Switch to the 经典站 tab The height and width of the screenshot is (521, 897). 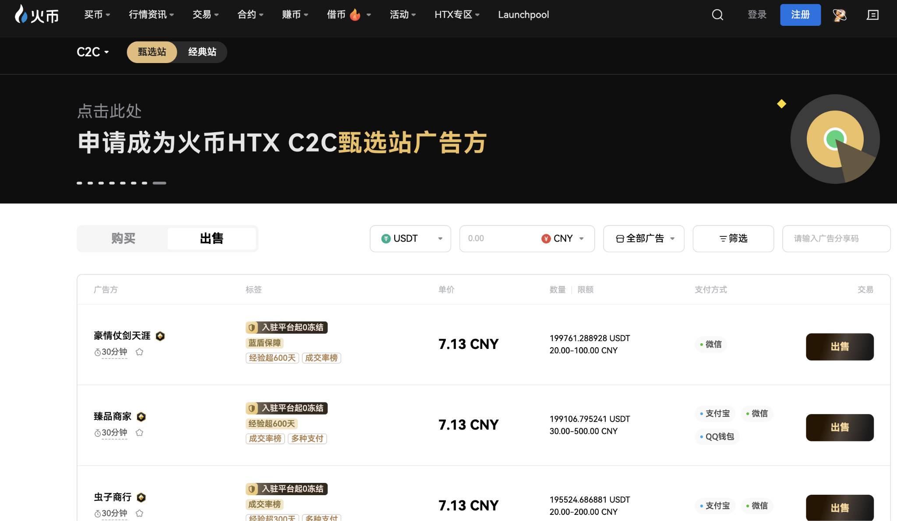[x=201, y=52]
